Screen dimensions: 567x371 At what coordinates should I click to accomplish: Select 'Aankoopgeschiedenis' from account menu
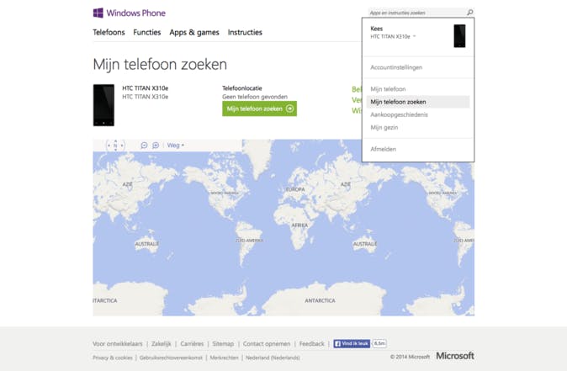(399, 114)
